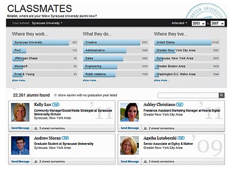233x169 pixels.
Task: Click the '22,261 alumni found' text
Action: point(31,95)
